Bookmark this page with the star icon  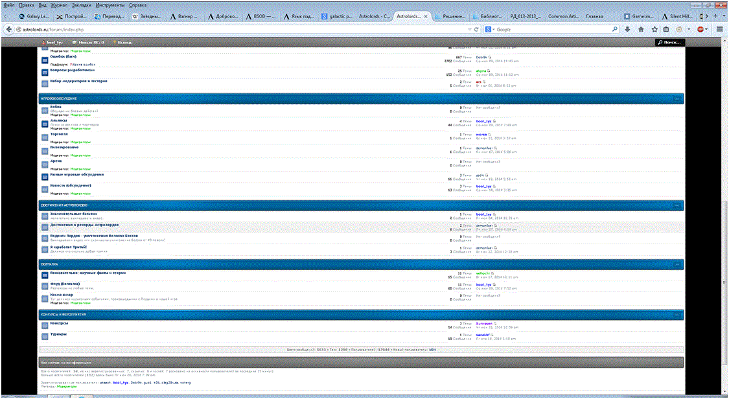tap(654, 29)
